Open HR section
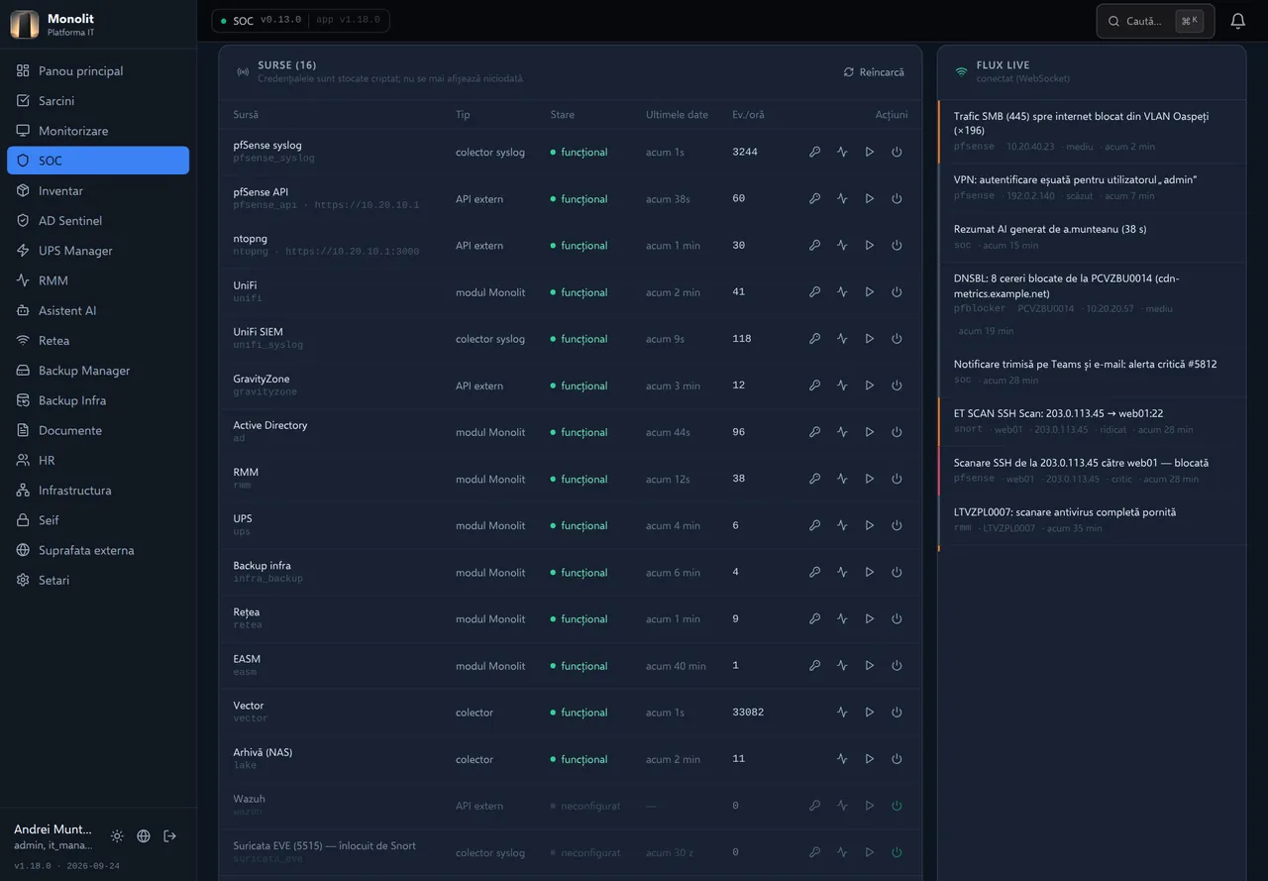This screenshot has height=881, width=1268. click(x=98, y=460)
